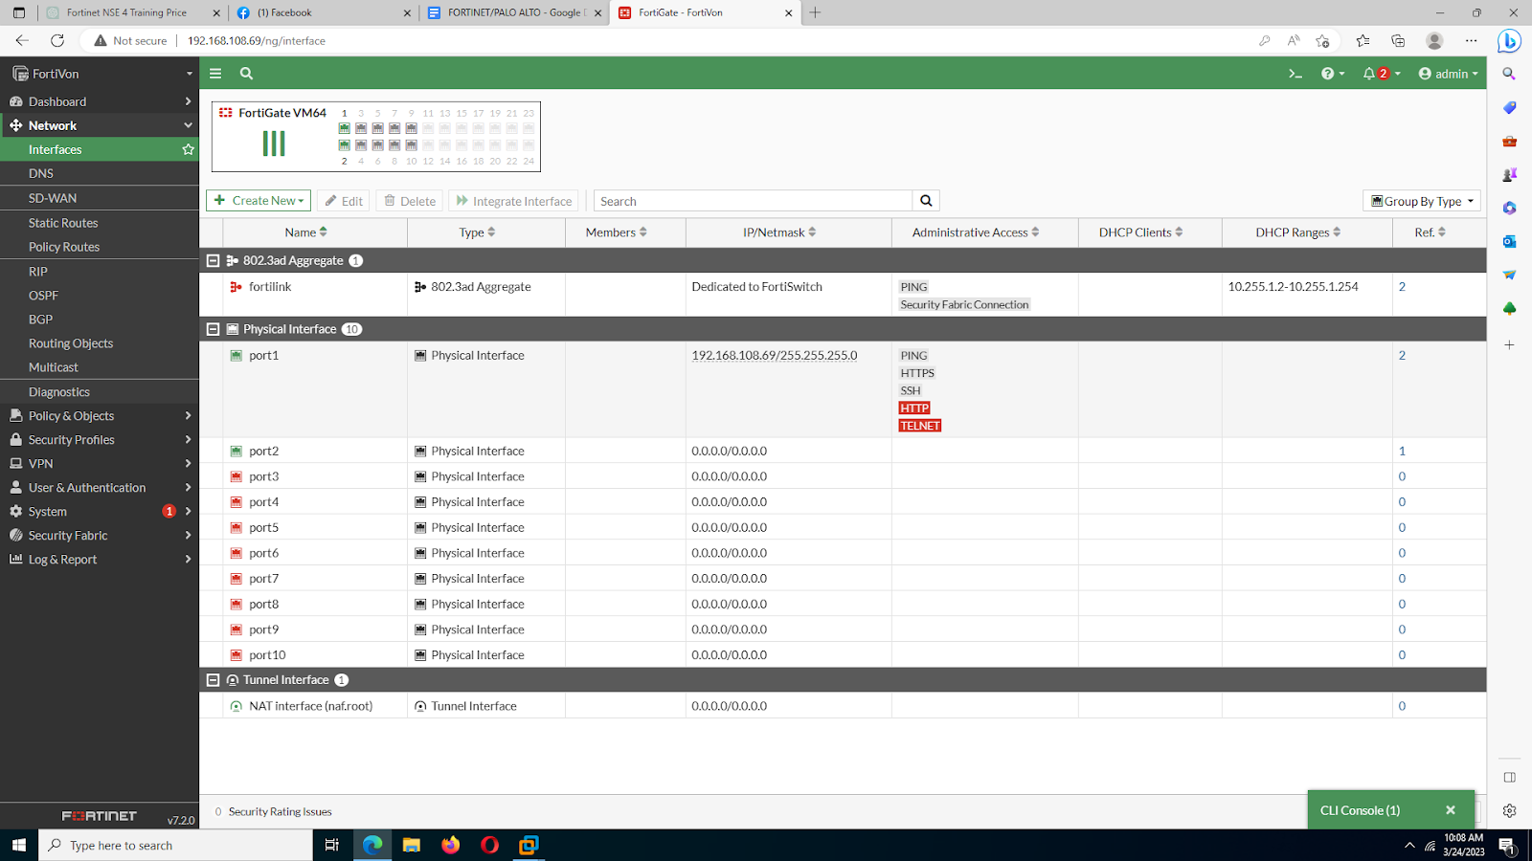Click the Integrate Interface button

514,201
